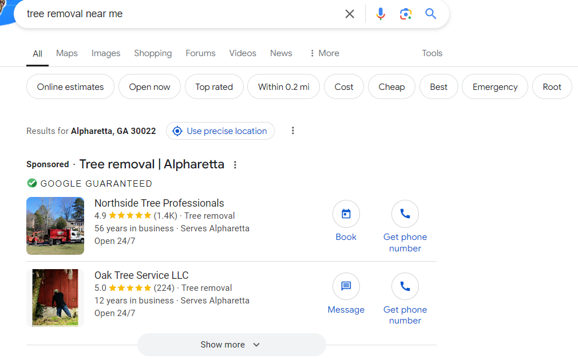Enable the Top rated filter chip
This screenshot has width=578, height=359.
tap(214, 87)
